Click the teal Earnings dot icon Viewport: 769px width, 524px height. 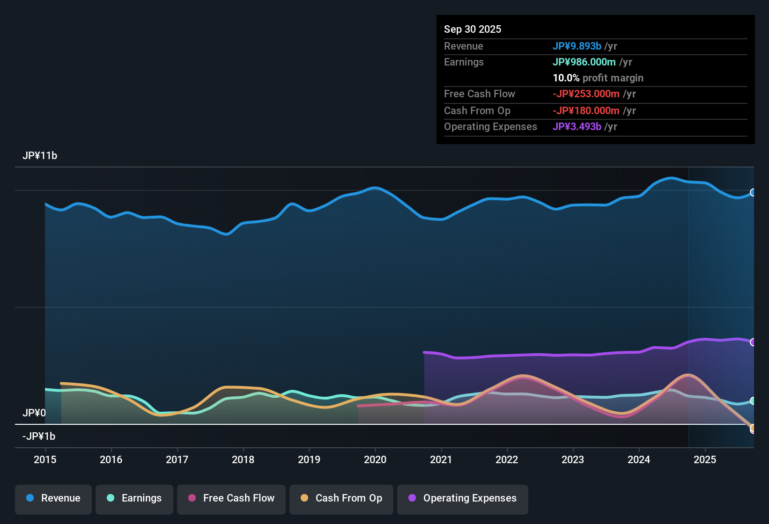111,498
